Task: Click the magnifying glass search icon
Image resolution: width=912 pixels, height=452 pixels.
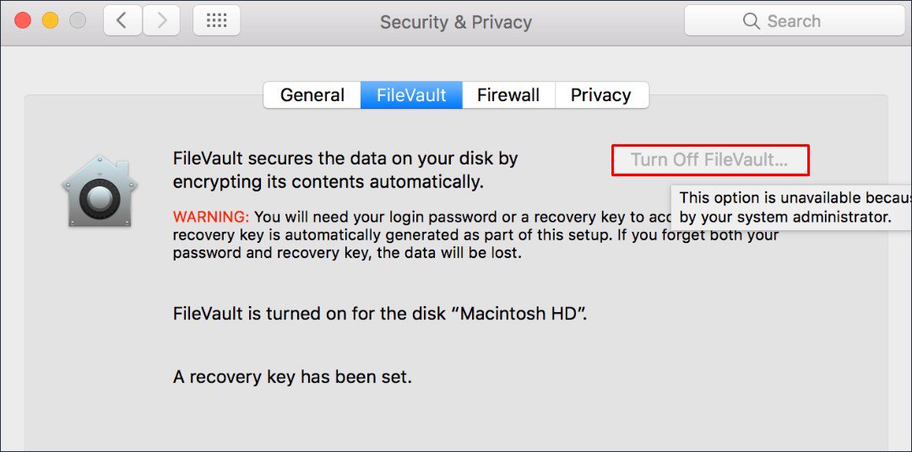Action: (x=751, y=21)
